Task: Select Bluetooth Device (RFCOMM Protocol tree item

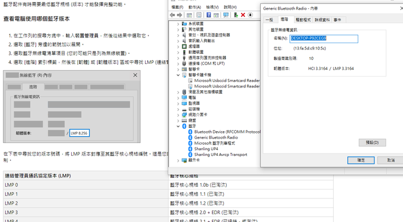Action: [x=227, y=132]
